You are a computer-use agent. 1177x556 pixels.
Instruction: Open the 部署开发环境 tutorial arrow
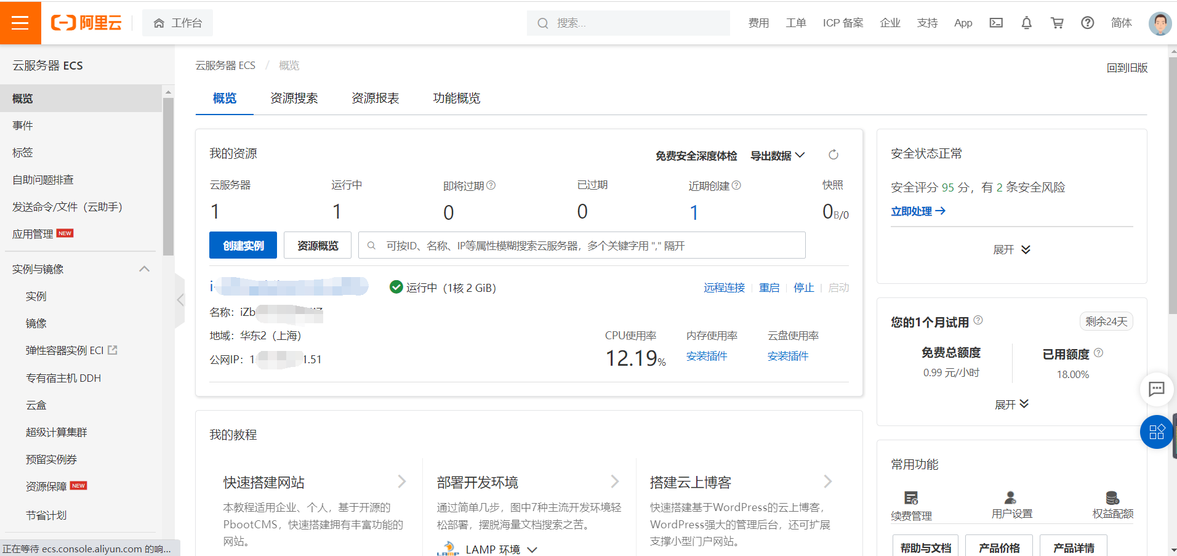coord(615,481)
